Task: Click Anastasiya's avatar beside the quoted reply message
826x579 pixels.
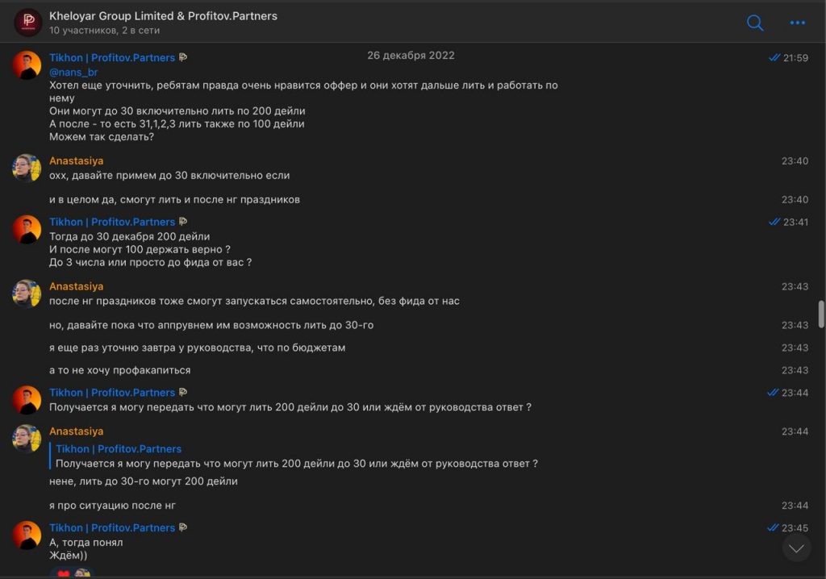Action: click(27, 439)
